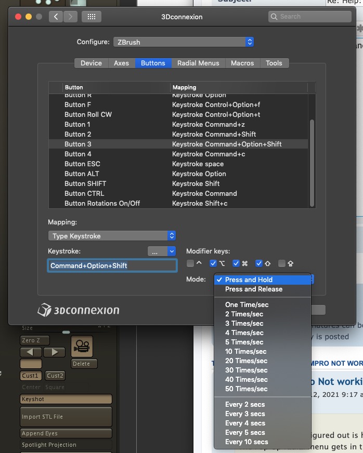Open the Macros tab

point(242,63)
